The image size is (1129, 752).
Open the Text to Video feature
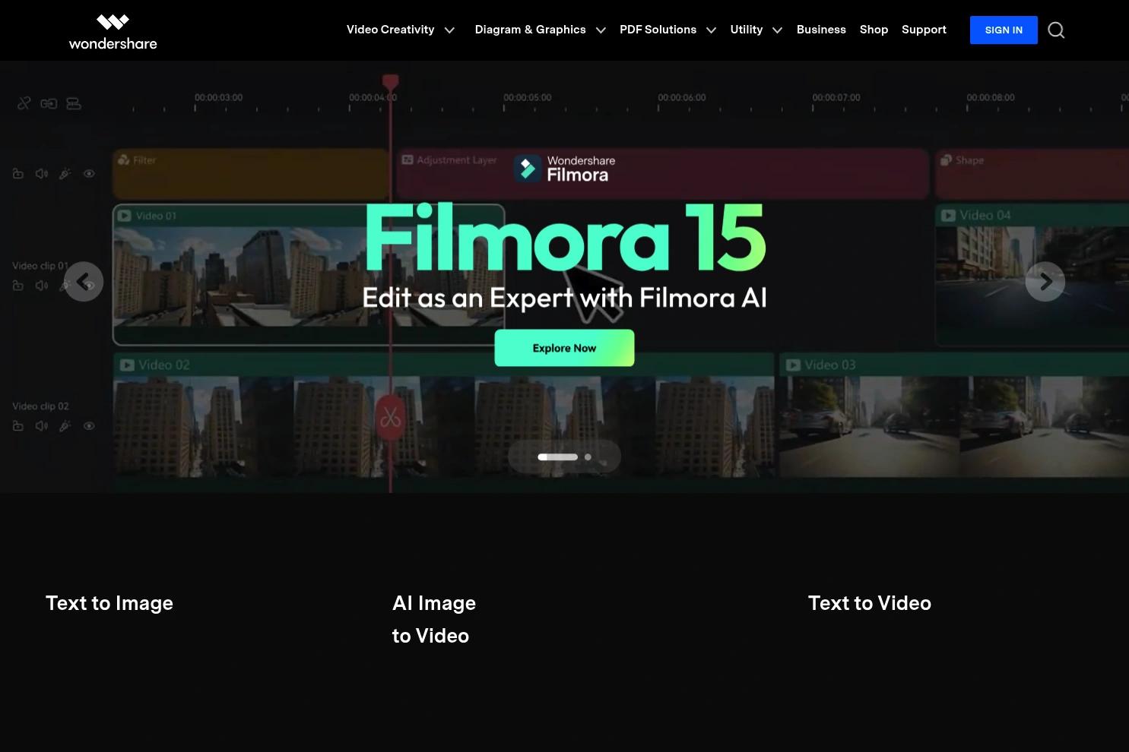click(x=870, y=603)
